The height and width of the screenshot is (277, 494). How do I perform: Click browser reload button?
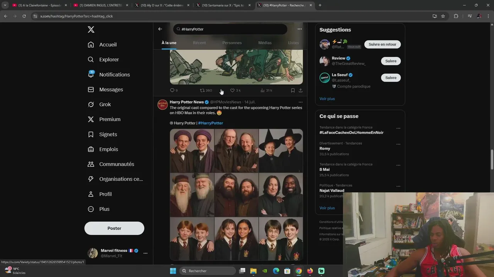pyautogui.click(x=24, y=16)
